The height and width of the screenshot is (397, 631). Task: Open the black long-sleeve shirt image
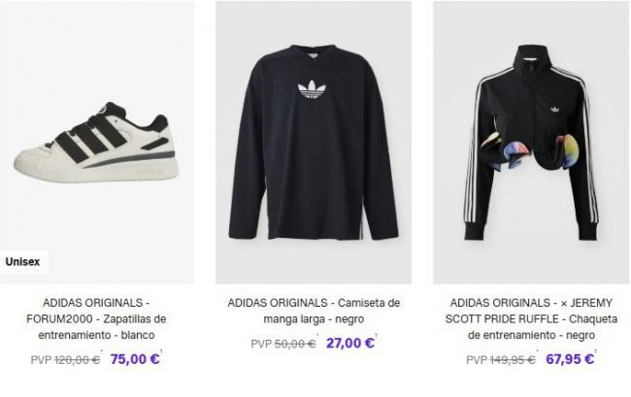[x=314, y=143]
